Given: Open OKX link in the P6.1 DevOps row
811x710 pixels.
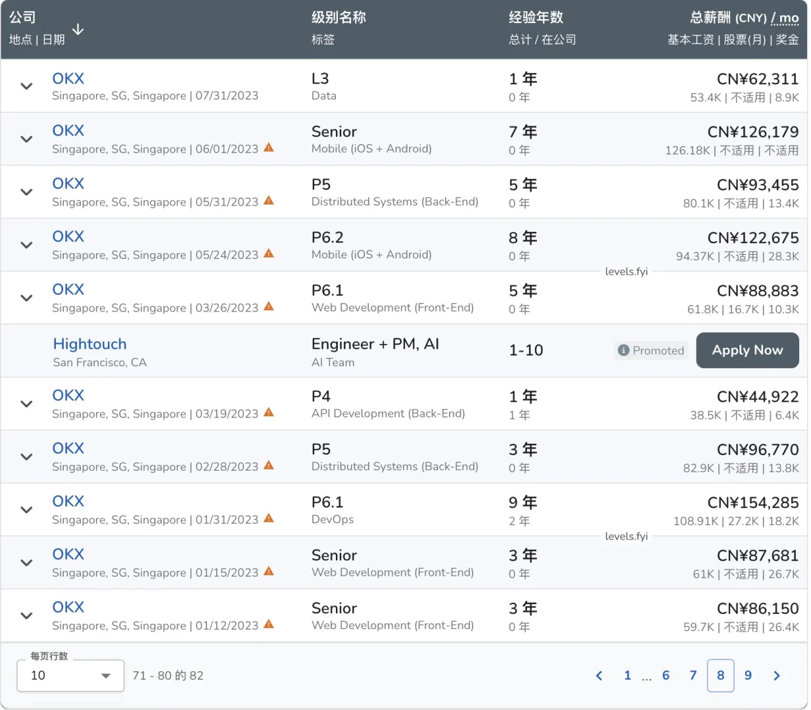Looking at the screenshot, I should point(68,502).
